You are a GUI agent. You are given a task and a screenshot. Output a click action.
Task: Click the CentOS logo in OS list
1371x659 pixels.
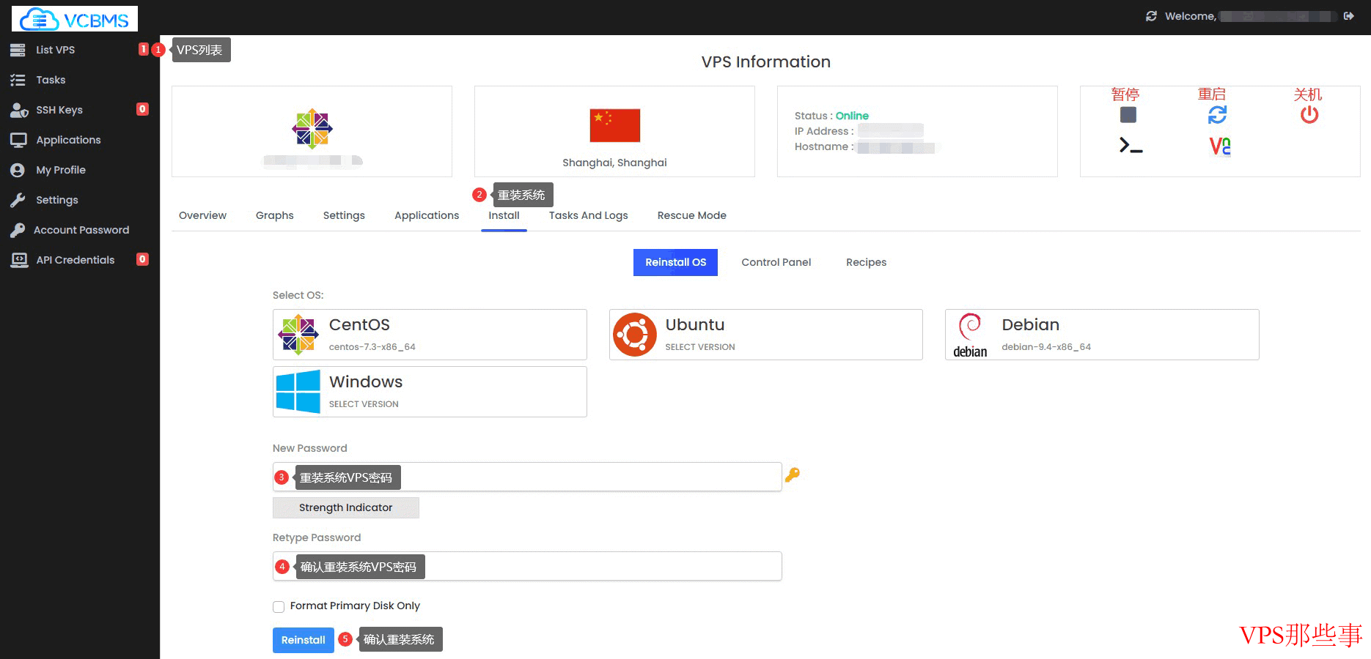coord(298,335)
